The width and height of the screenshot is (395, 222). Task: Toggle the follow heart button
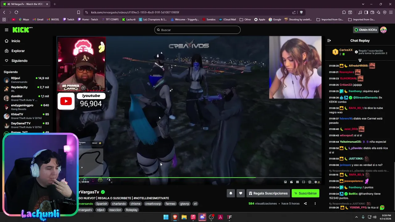240,193
